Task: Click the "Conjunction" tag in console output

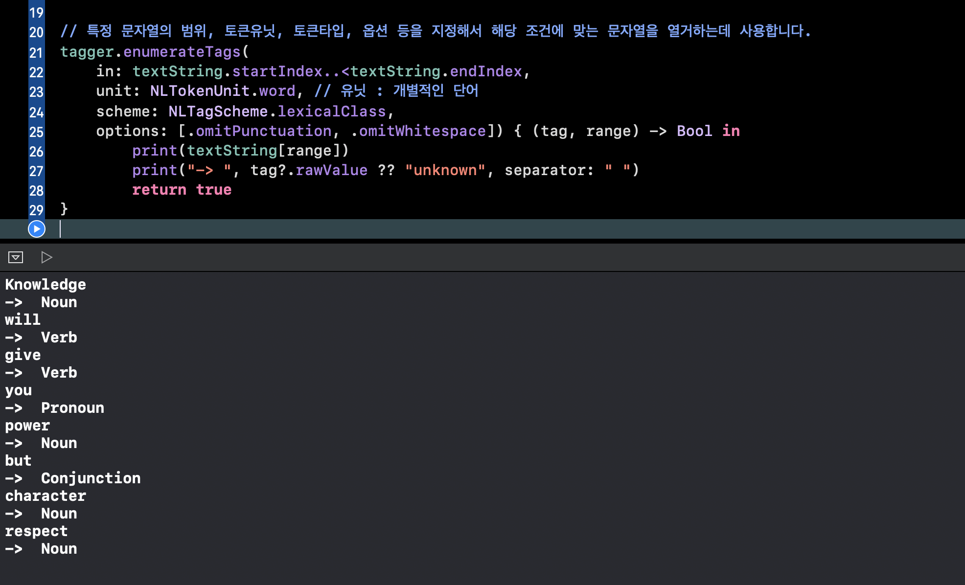Action: (x=91, y=478)
